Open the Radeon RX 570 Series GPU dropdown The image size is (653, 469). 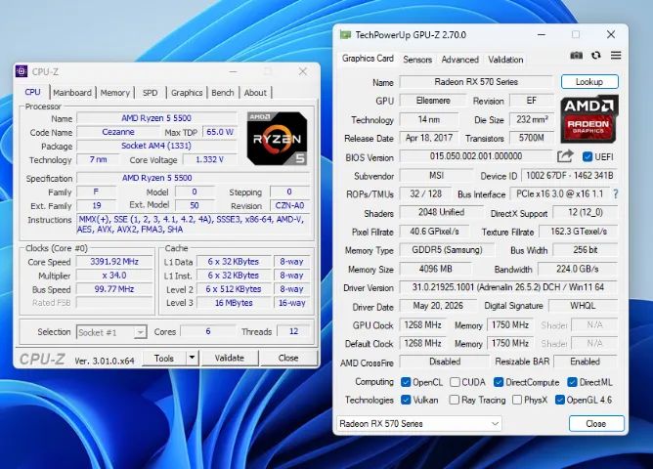419,424
